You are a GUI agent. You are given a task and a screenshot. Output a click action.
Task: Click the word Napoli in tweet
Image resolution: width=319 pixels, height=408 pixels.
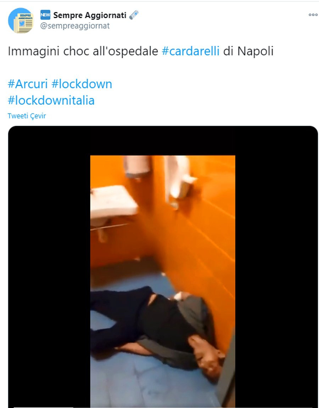pos(255,51)
